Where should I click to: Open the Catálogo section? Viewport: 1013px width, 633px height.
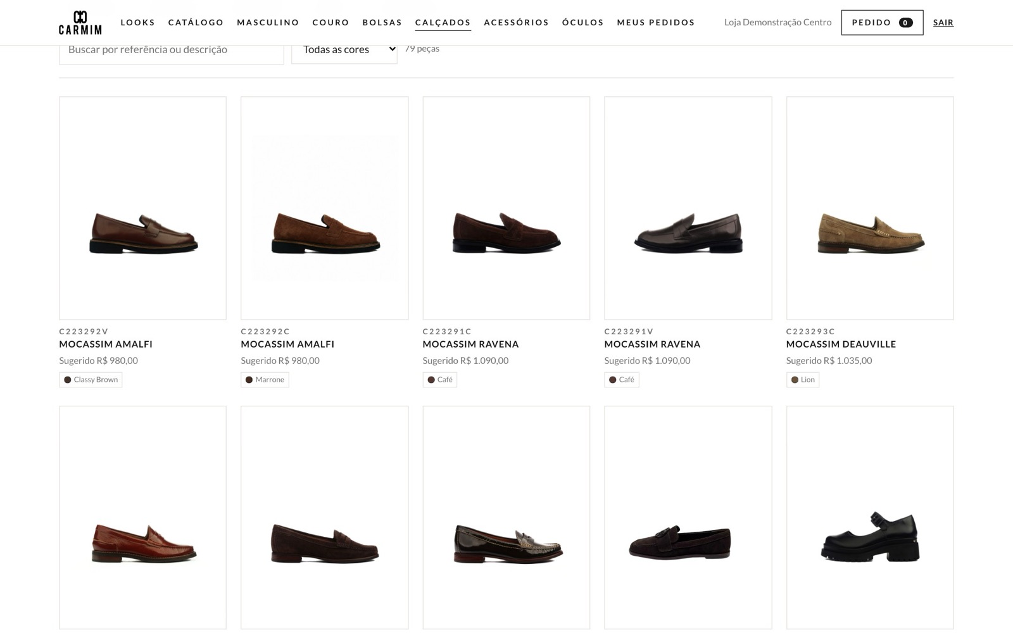pos(196,22)
